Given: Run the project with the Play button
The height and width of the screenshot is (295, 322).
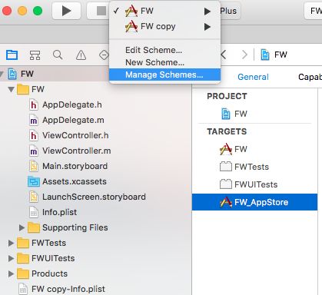Looking at the screenshot, I should click(x=66, y=11).
